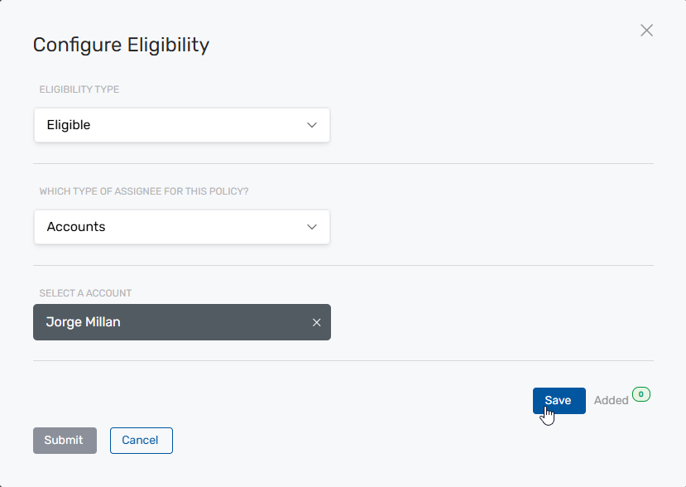This screenshot has height=487, width=686.
Task: Submit the eligibility configuration
Action: [x=65, y=441]
